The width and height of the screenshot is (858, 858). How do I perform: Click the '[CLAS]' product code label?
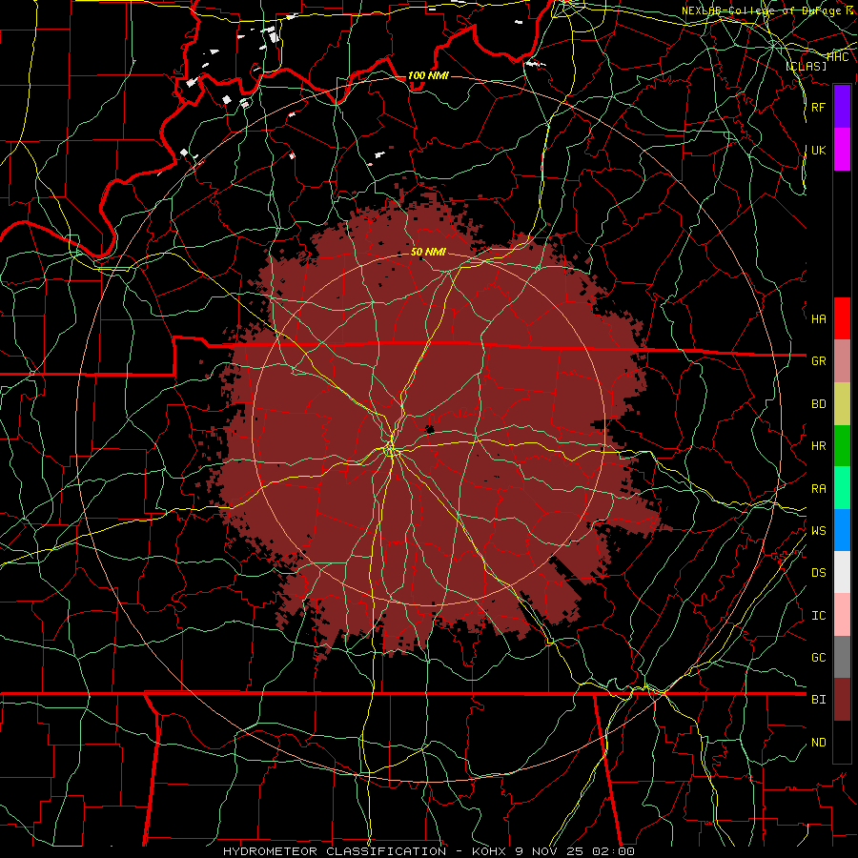click(x=806, y=66)
